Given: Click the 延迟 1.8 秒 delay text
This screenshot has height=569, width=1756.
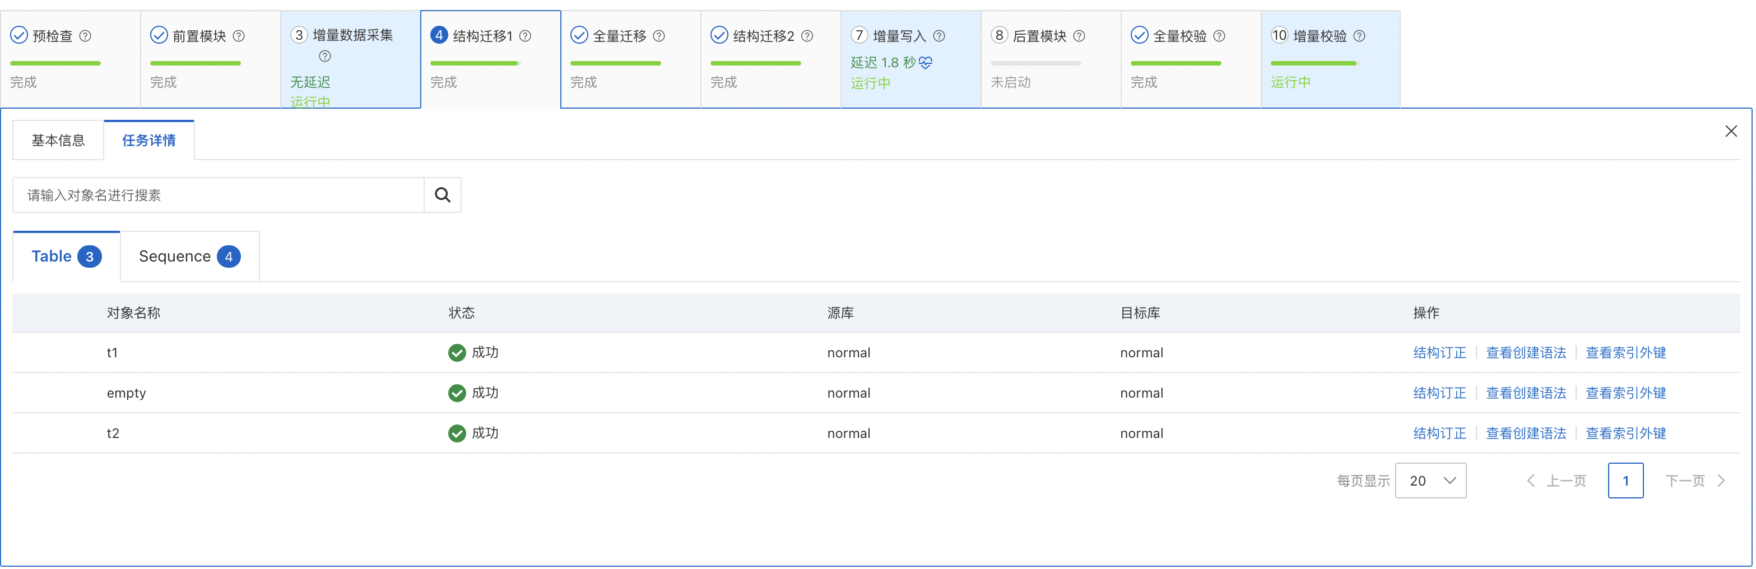Looking at the screenshot, I should coord(883,63).
